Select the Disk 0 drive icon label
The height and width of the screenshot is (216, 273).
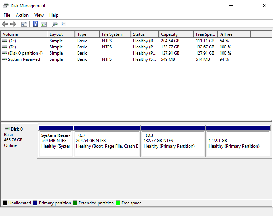pos(16,129)
